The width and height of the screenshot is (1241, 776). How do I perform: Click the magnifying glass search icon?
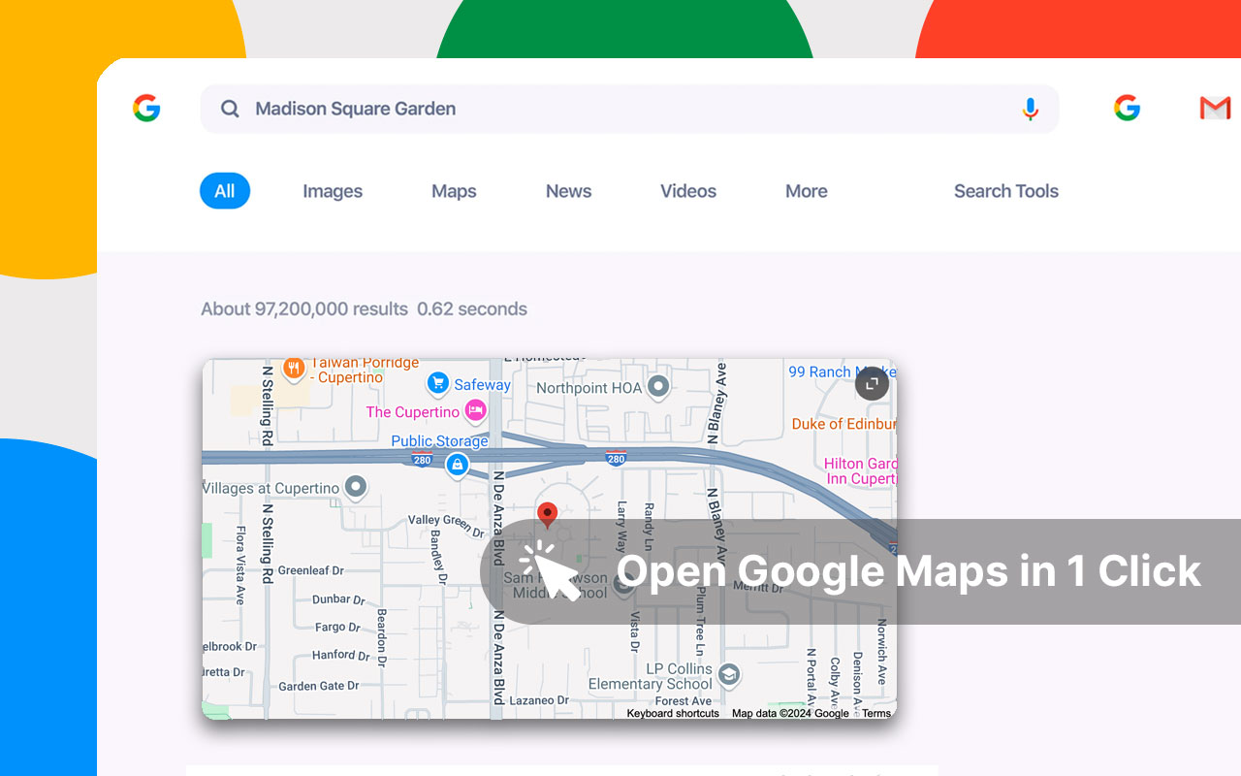click(x=230, y=109)
